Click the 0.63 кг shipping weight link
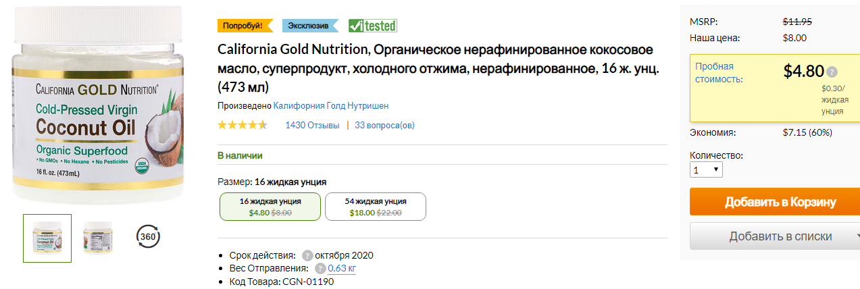860x289 pixels. (342, 269)
